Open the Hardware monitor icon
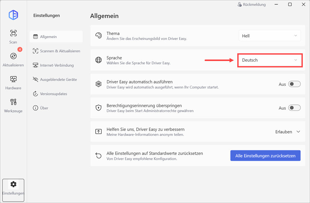This screenshot has height=203, width=310. 13,79
